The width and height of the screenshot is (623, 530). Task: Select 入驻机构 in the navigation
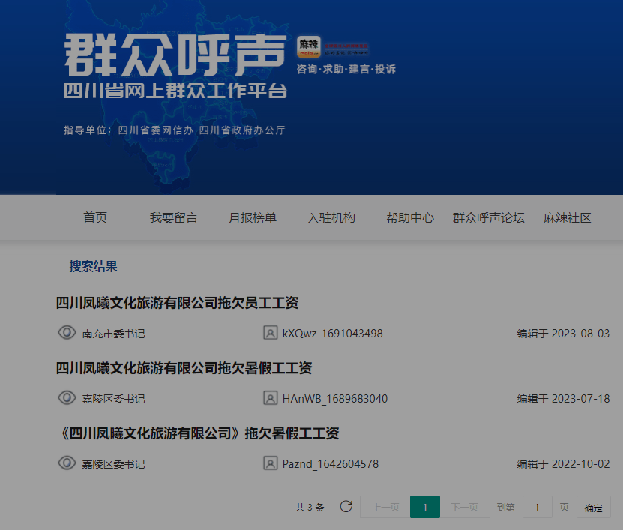coord(331,218)
